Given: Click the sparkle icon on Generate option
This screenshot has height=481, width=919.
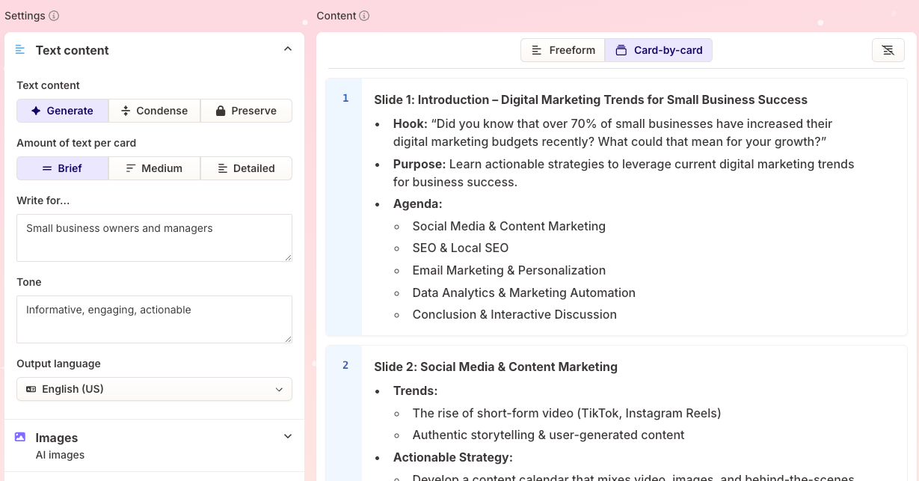Looking at the screenshot, I should [x=37, y=111].
